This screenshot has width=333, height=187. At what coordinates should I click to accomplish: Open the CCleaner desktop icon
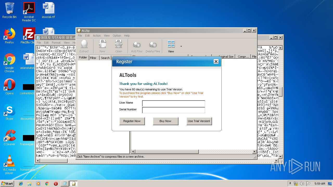coord(9,138)
